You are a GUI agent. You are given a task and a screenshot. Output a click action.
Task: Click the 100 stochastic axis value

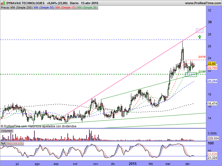[211, 143]
